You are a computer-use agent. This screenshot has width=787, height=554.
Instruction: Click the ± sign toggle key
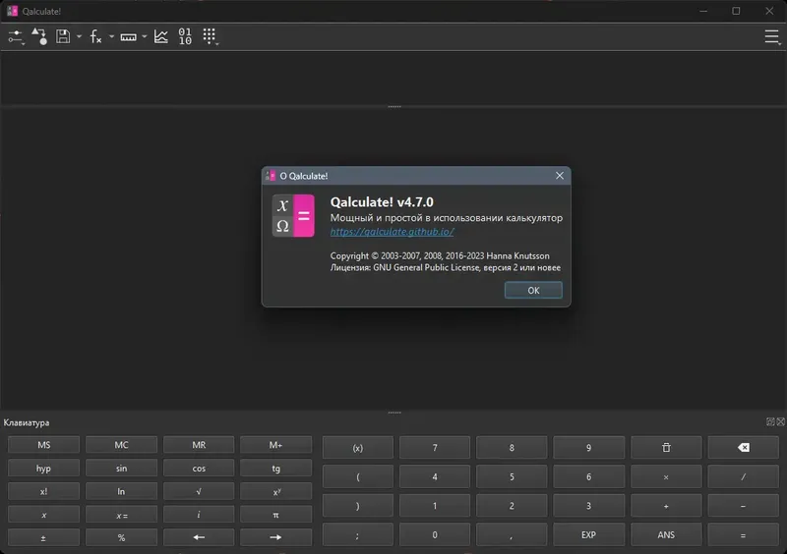pyautogui.click(x=43, y=537)
